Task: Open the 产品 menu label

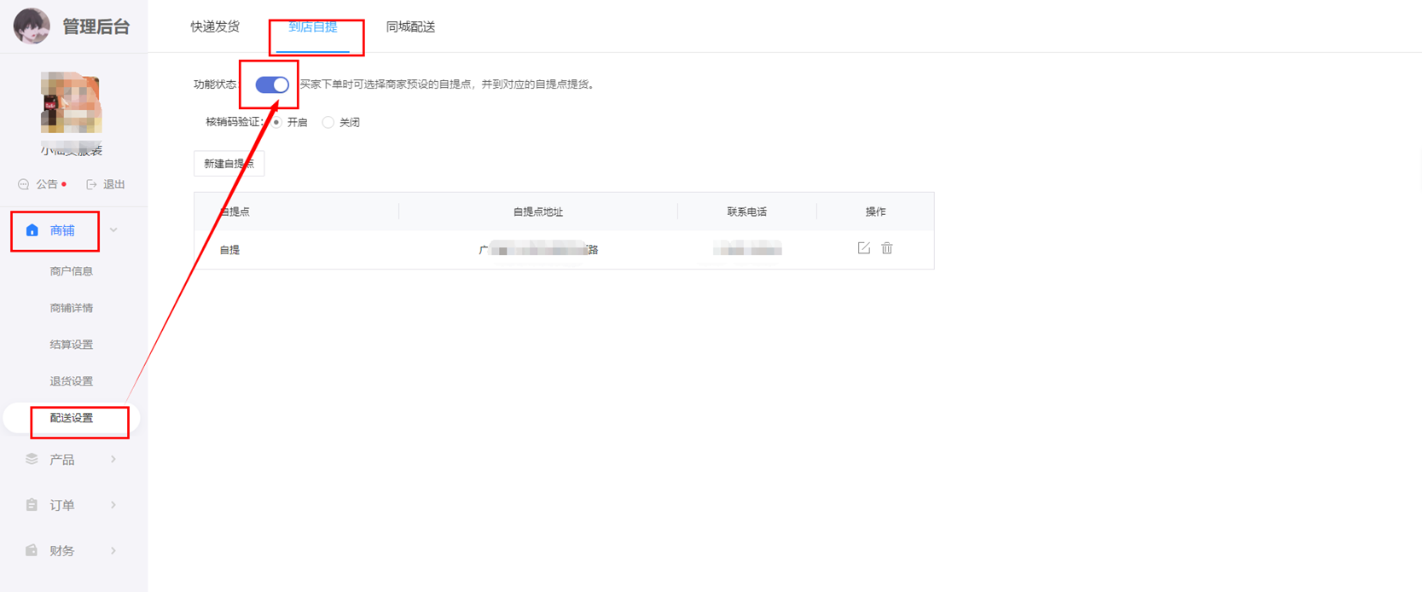Action: (62, 460)
